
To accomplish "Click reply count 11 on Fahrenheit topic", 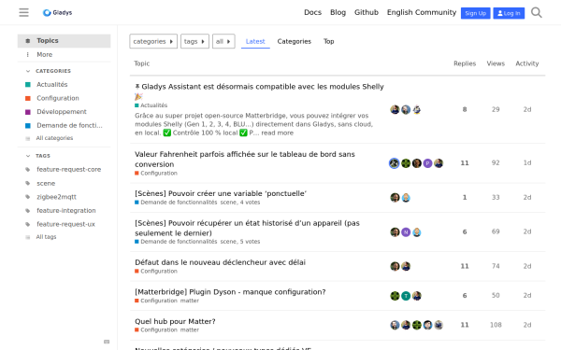I will click(x=465, y=163).
